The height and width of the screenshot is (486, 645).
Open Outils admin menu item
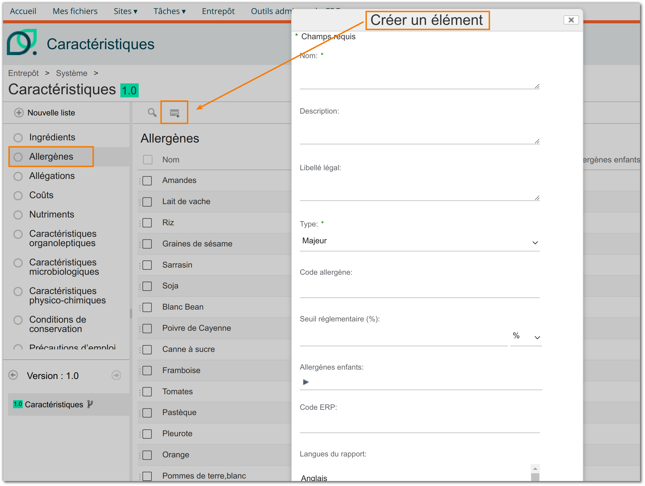click(x=271, y=11)
